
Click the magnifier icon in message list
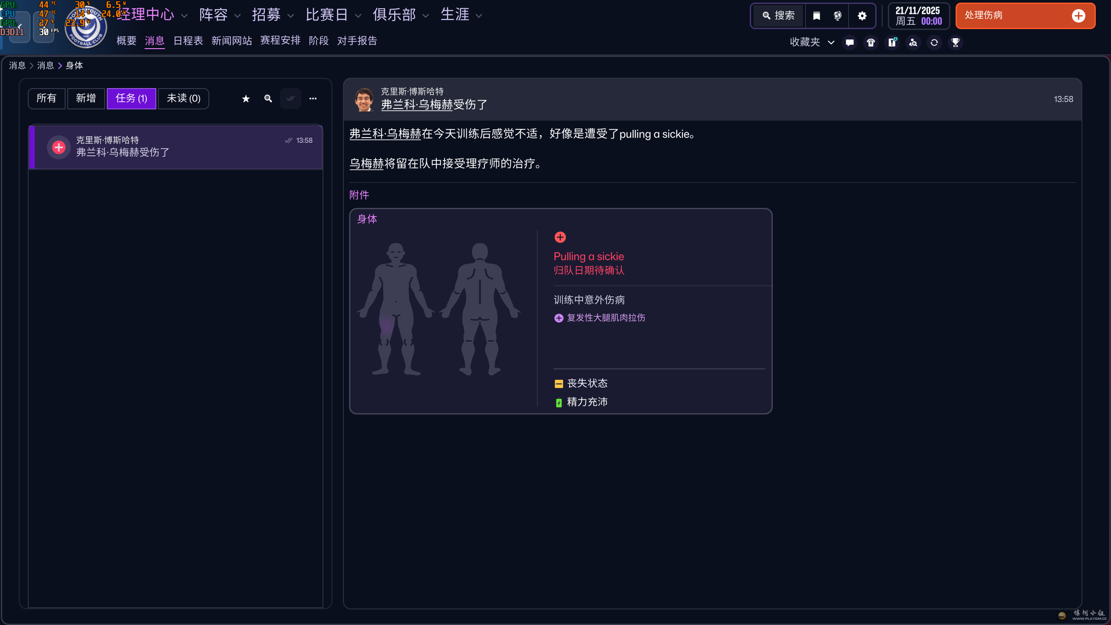[268, 99]
